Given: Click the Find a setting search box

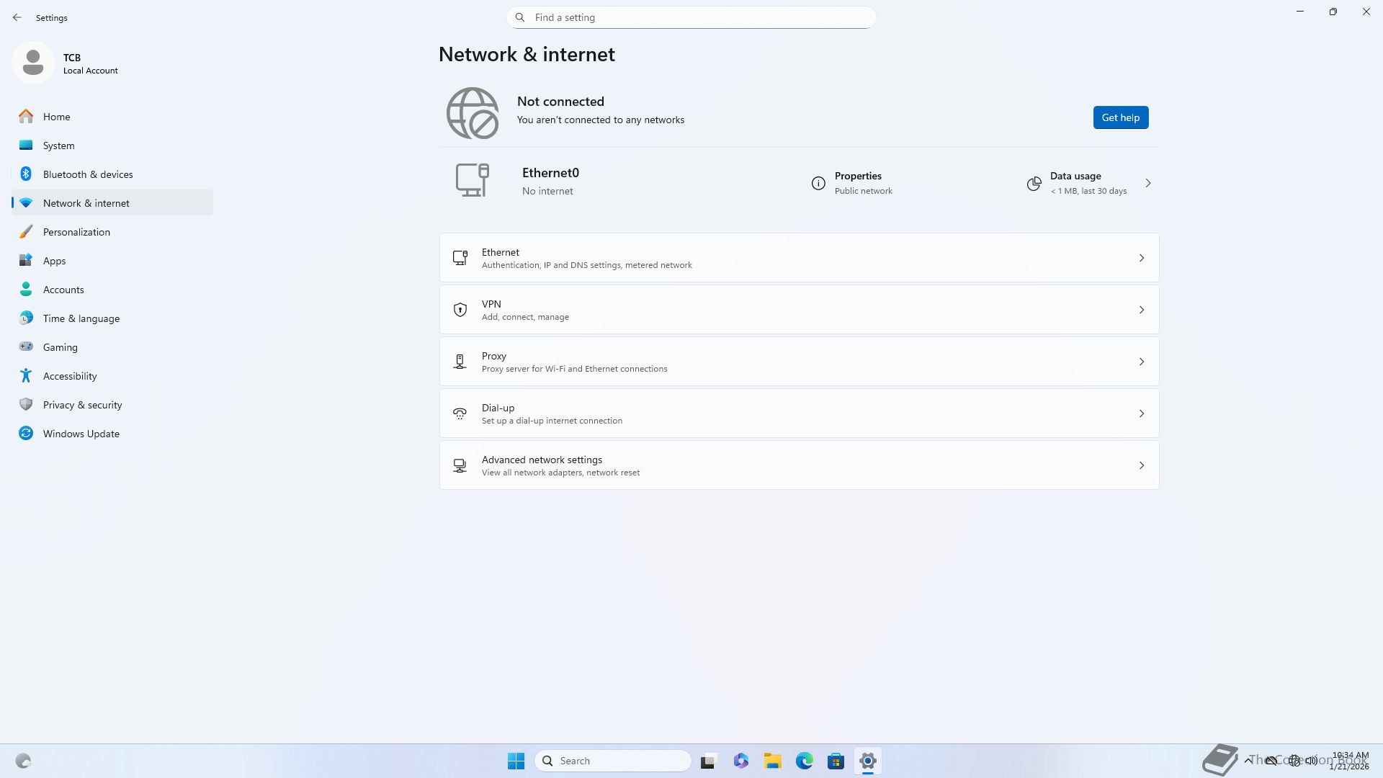Looking at the screenshot, I should 691,17.
